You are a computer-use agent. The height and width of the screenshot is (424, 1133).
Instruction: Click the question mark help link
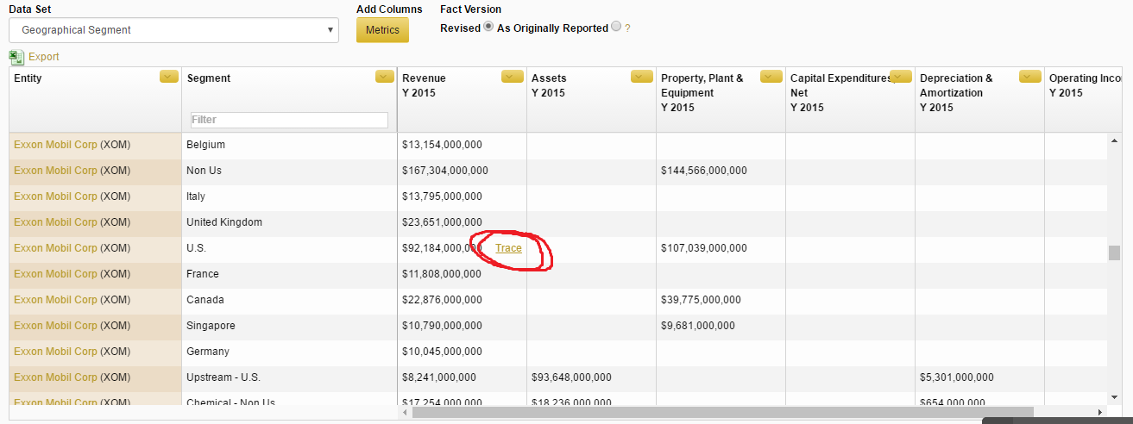(627, 28)
